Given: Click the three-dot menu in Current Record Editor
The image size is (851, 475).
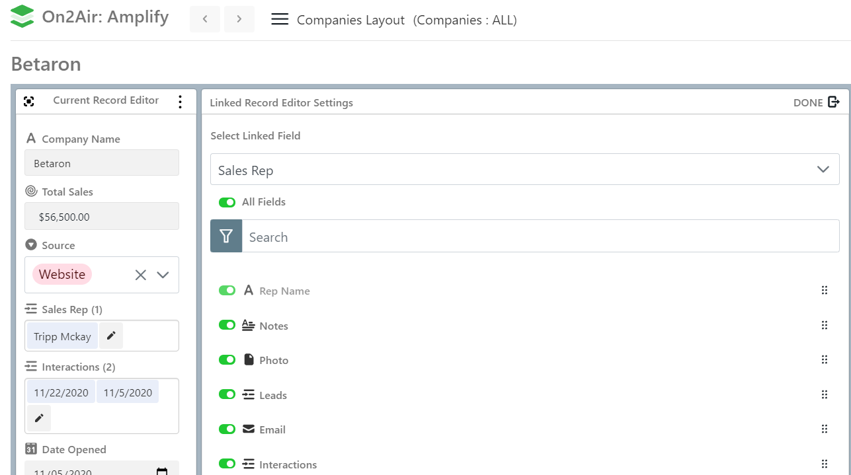Looking at the screenshot, I should 180,102.
